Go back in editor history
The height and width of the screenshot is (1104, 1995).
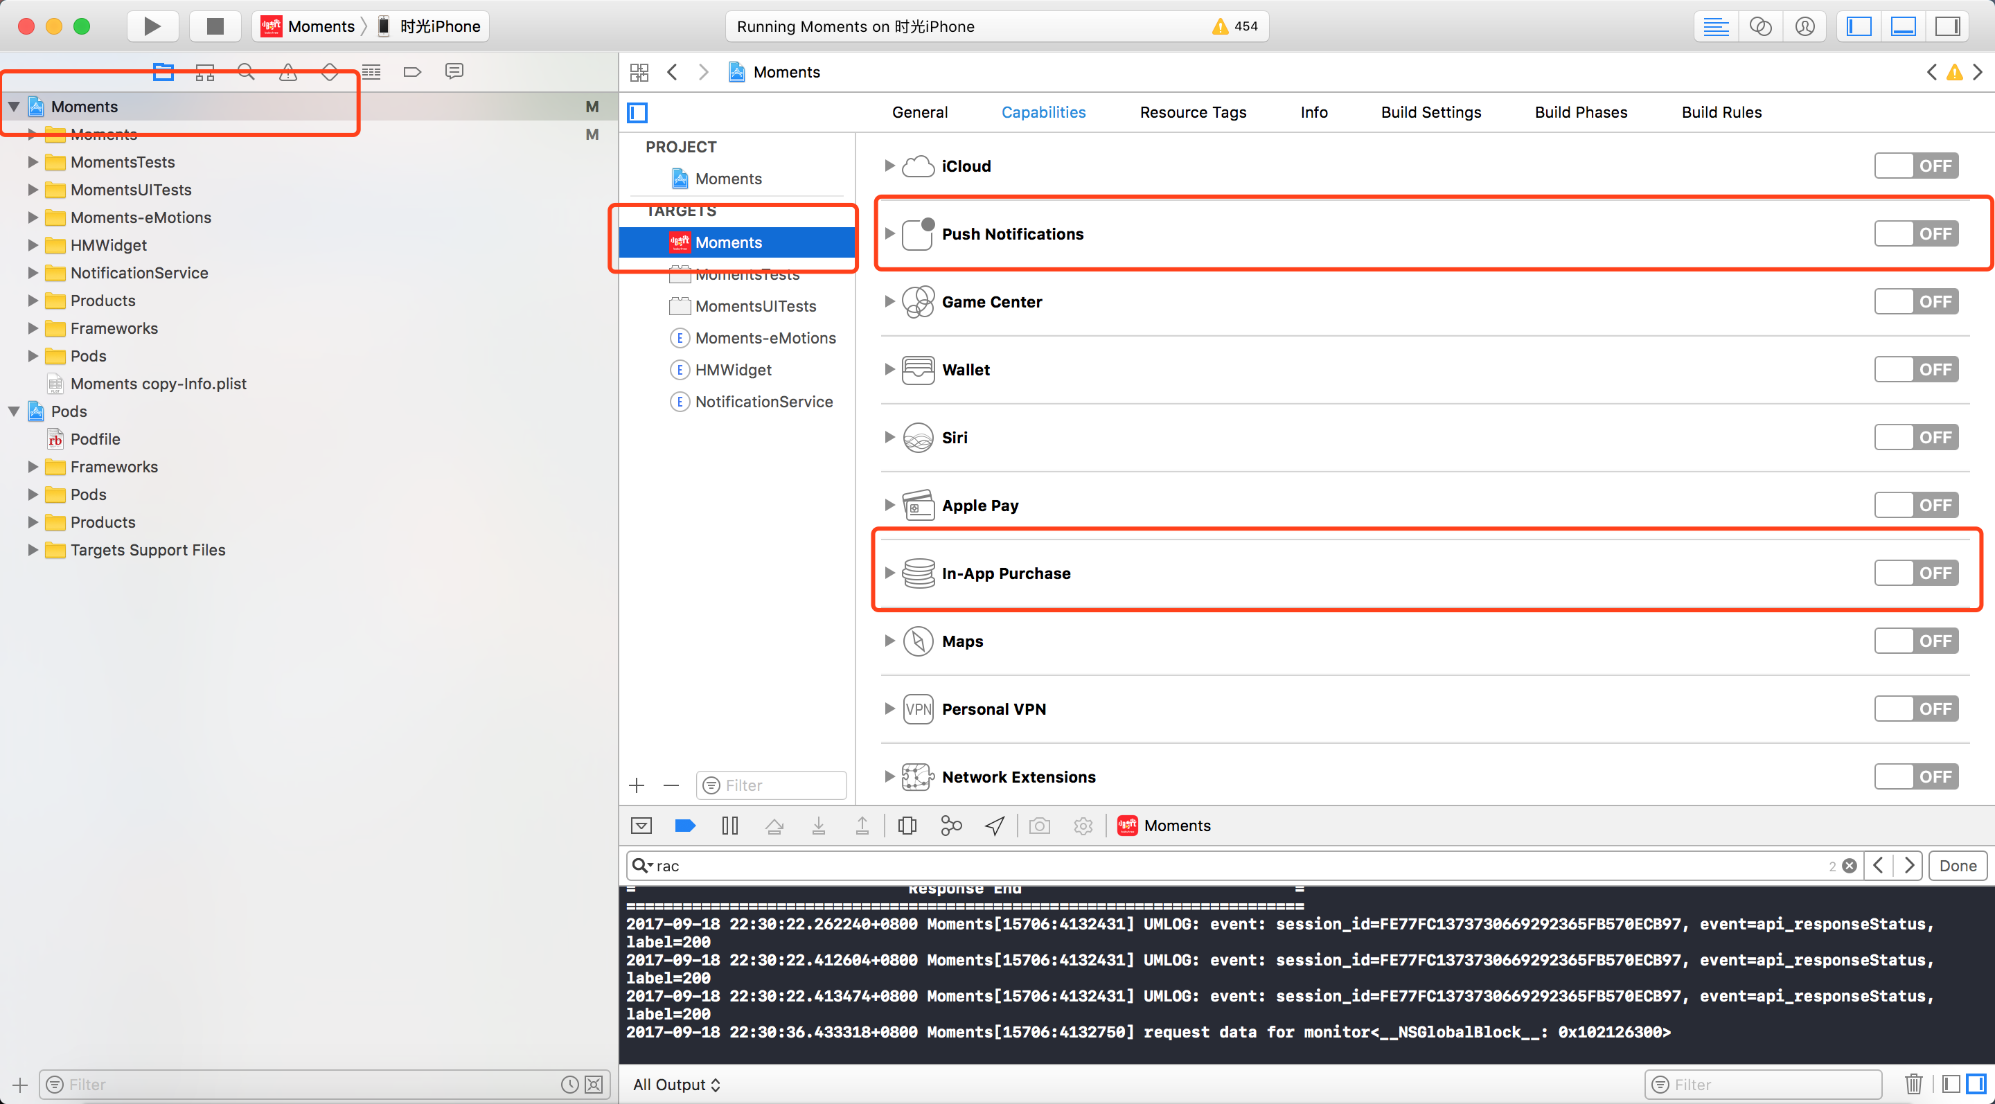[x=672, y=72]
